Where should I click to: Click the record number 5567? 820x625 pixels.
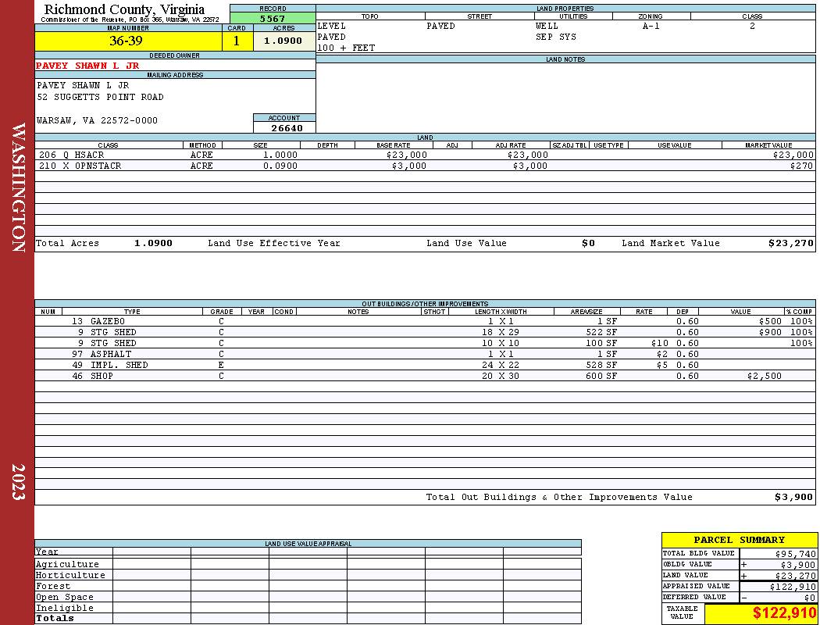(x=273, y=18)
